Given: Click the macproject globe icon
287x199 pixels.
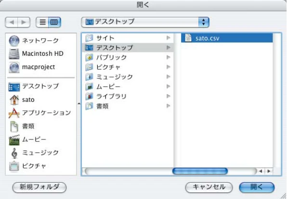Looking at the screenshot, I should (14, 67).
